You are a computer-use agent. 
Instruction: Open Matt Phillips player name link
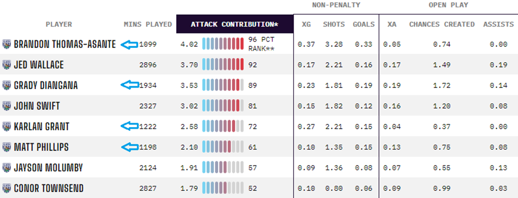tap(41, 147)
